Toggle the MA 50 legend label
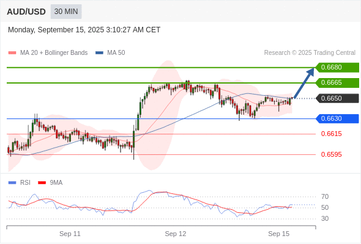The image size is (361, 244). pyautogui.click(x=116, y=53)
